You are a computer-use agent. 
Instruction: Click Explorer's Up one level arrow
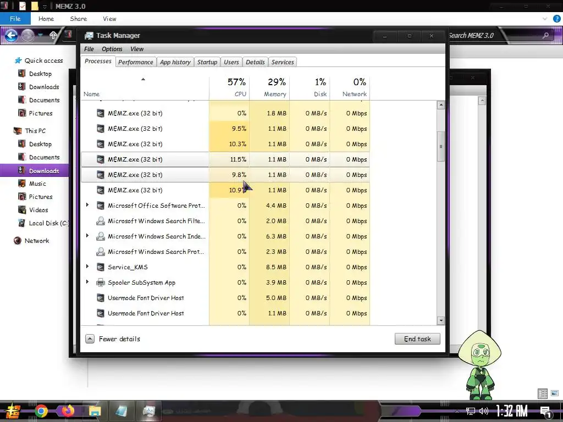(53, 35)
